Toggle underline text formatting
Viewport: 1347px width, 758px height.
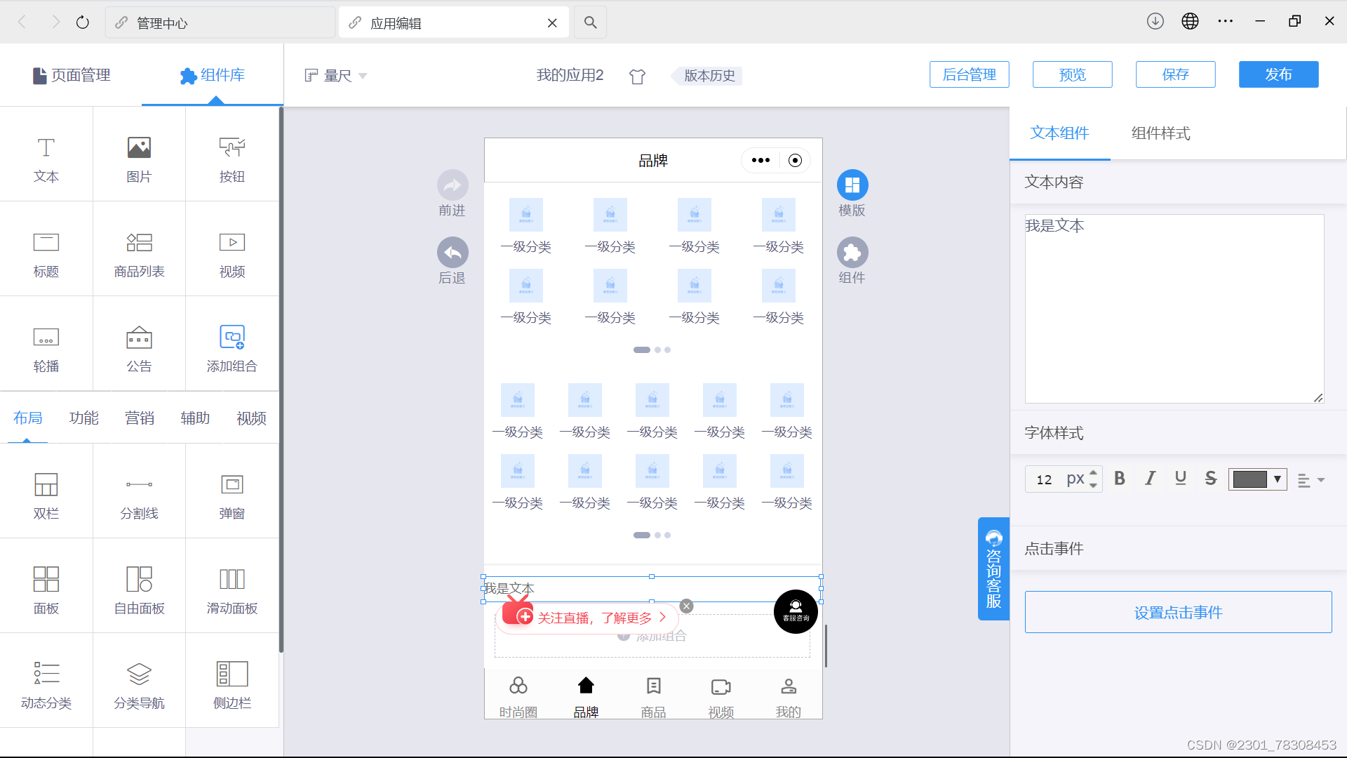[x=1180, y=479]
